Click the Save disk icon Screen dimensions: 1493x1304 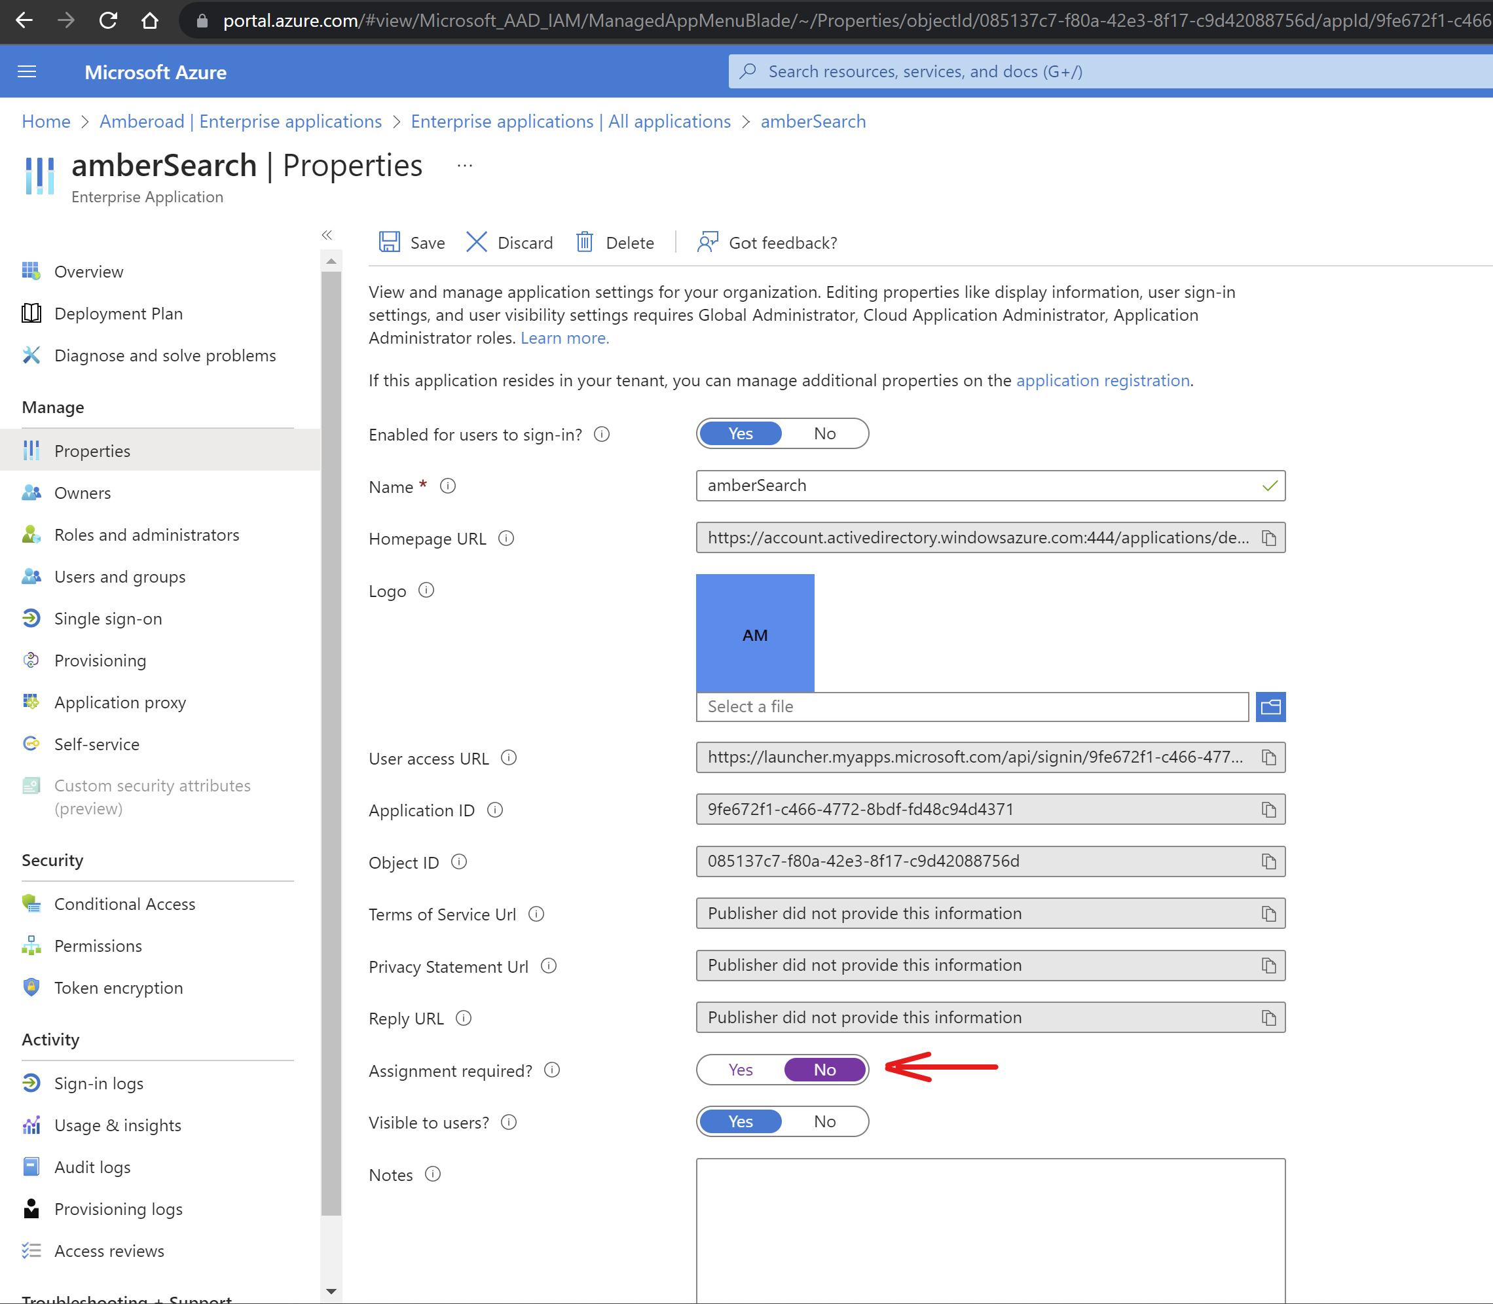[390, 242]
